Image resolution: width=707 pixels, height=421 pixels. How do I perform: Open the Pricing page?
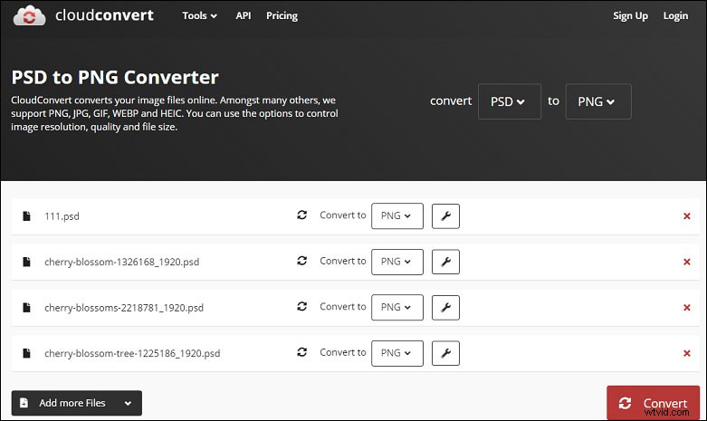(x=282, y=15)
